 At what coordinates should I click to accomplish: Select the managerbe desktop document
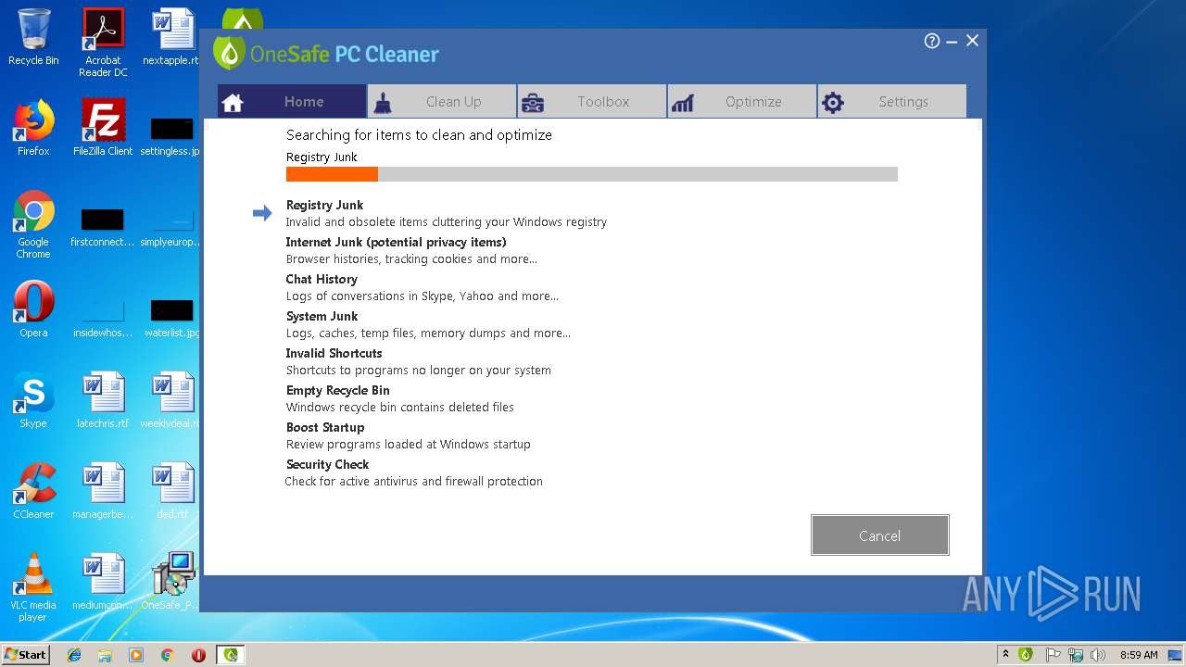pos(103,491)
